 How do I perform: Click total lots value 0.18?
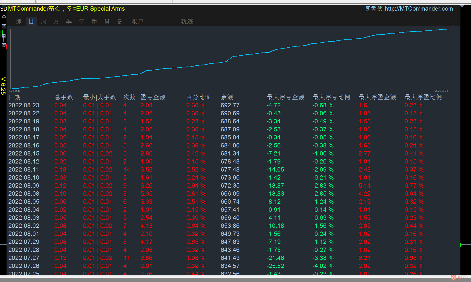point(60,170)
